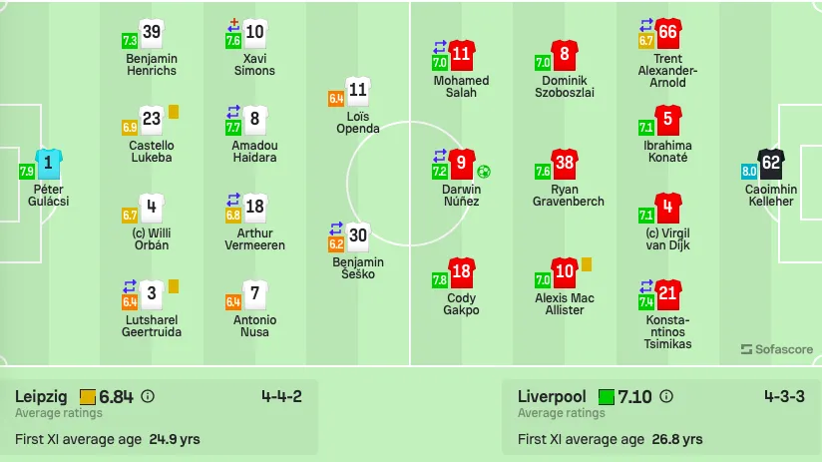
Task: Click Liverpool's green average rating square
Action: click(x=607, y=397)
